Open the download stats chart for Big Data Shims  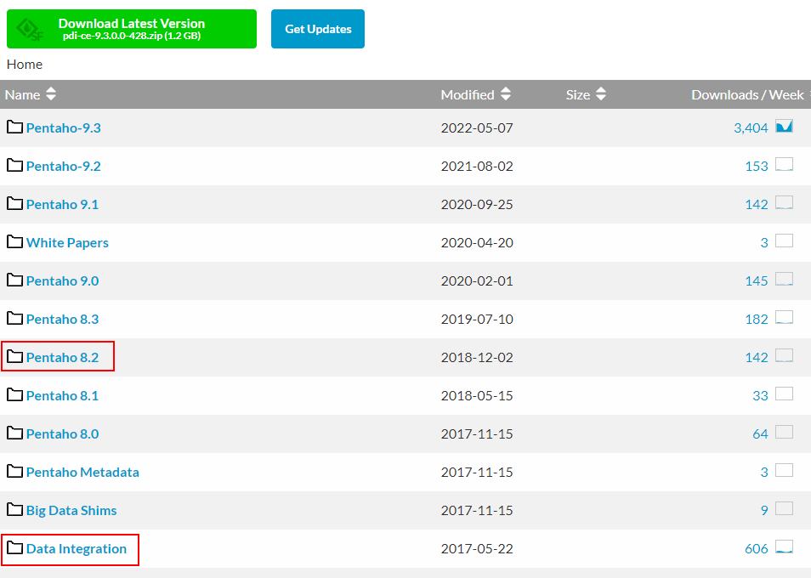(x=784, y=508)
